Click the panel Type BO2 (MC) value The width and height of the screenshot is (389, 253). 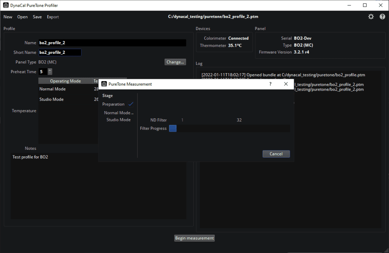(303, 45)
